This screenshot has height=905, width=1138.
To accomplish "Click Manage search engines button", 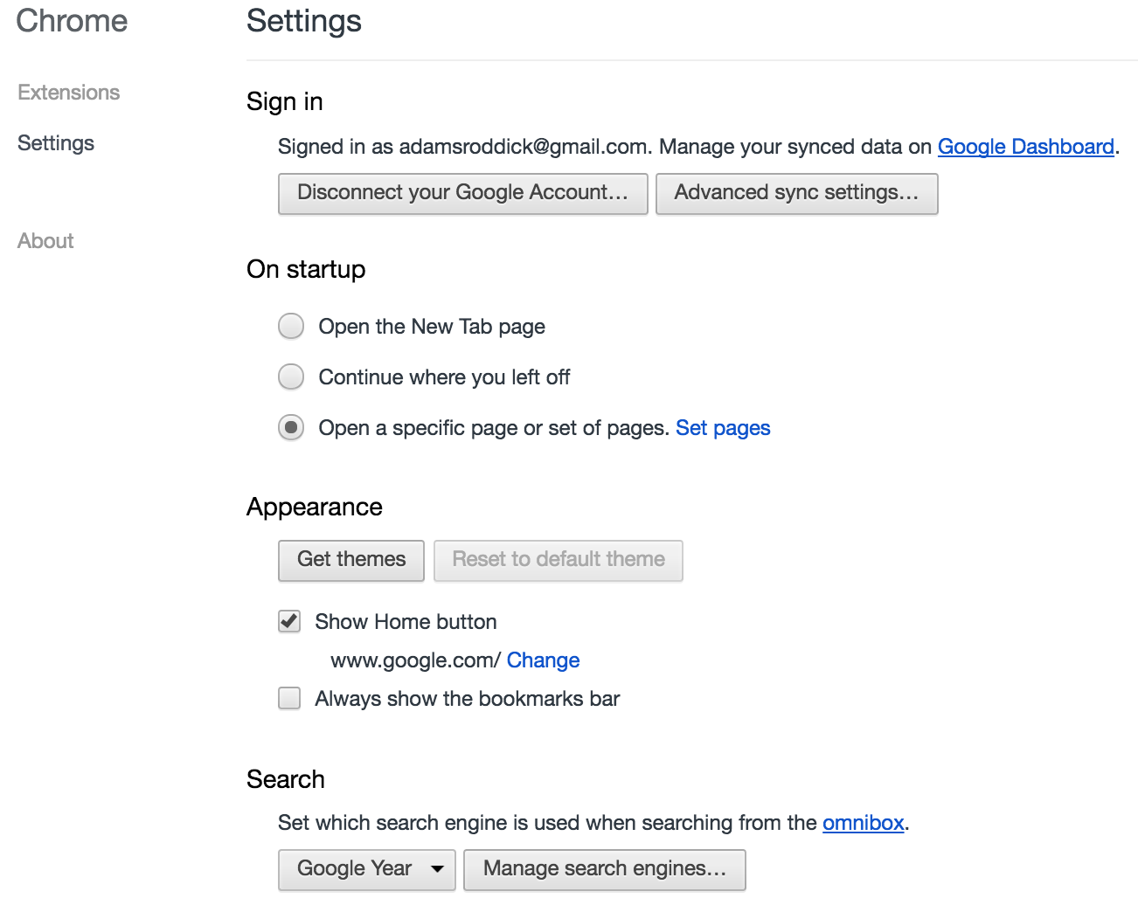I will tap(605, 869).
